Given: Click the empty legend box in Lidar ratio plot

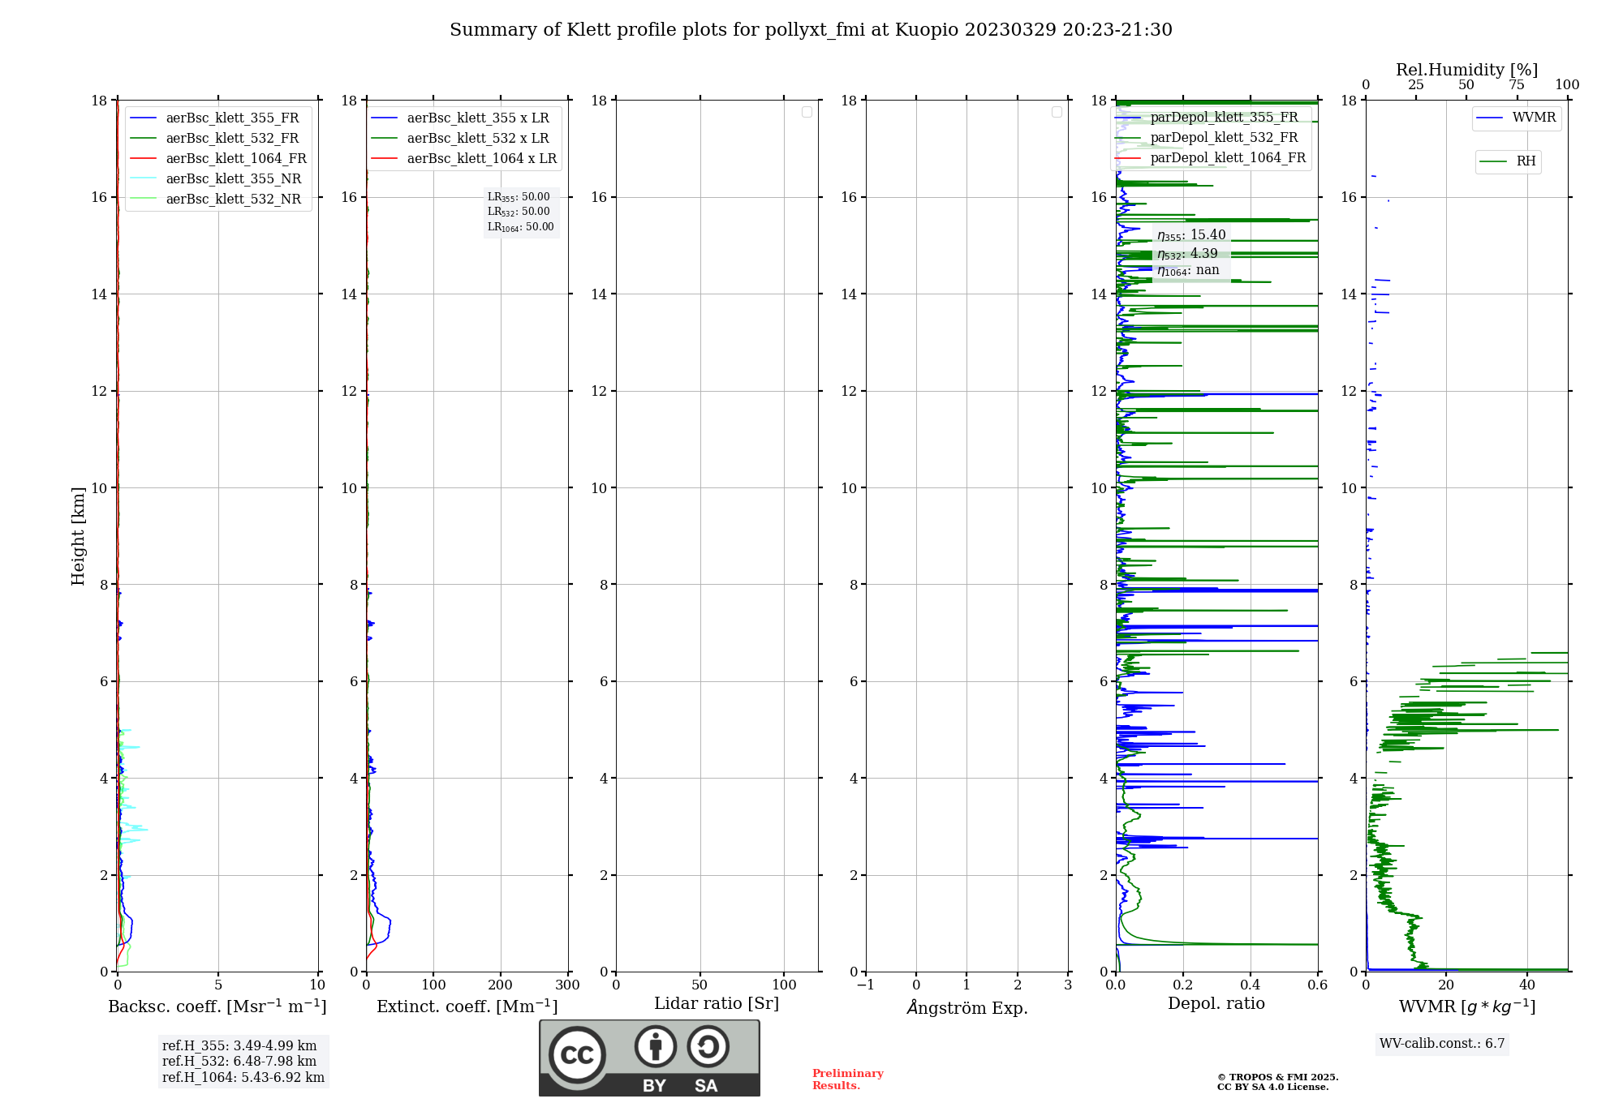Looking at the screenshot, I should click(x=807, y=112).
